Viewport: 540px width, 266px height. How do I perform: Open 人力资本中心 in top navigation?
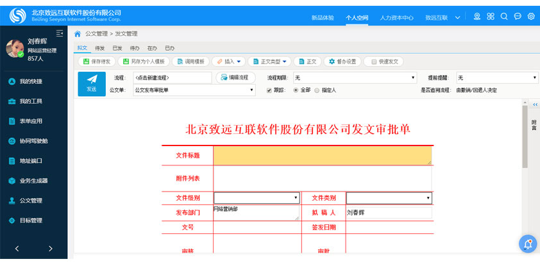point(397,18)
